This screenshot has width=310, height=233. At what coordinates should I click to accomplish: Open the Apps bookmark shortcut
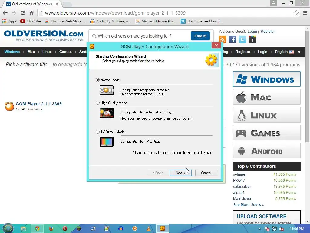(x=9, y=21)
